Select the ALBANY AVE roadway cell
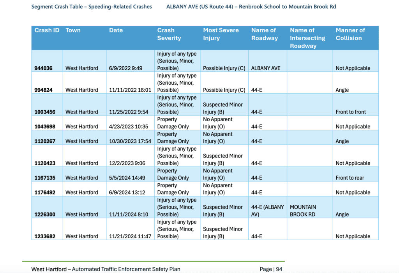The width and height of the screenshot is (399, 273). (266, 68)
